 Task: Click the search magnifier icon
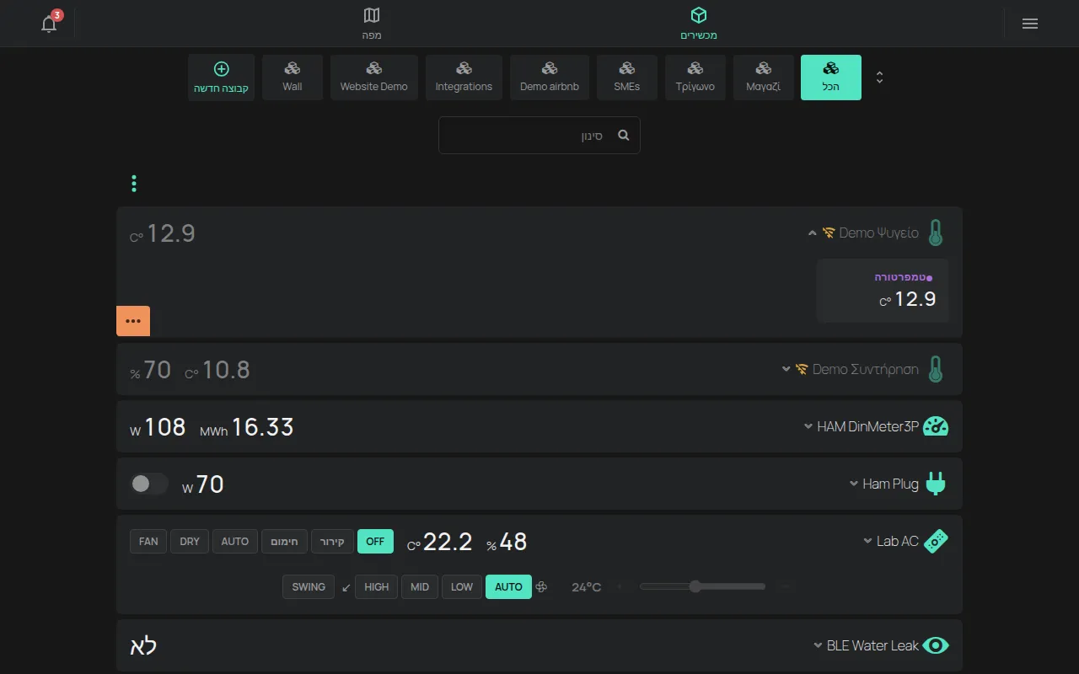[624, 135]
